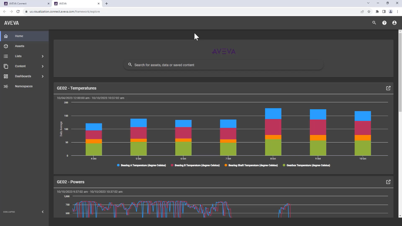Click the browser reload page button
The image size is (402, 226).
click(18, 12)
